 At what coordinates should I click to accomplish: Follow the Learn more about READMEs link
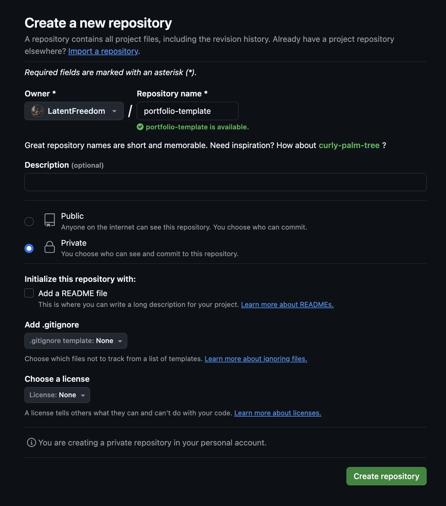coord(287,304)
